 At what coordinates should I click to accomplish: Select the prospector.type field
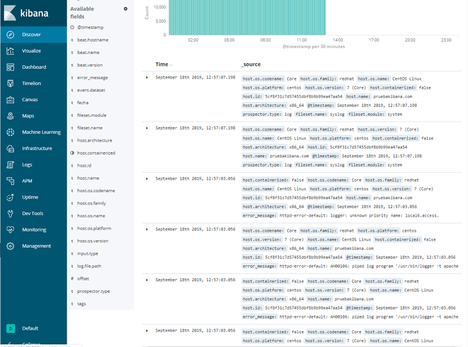[x=94, y=291]
